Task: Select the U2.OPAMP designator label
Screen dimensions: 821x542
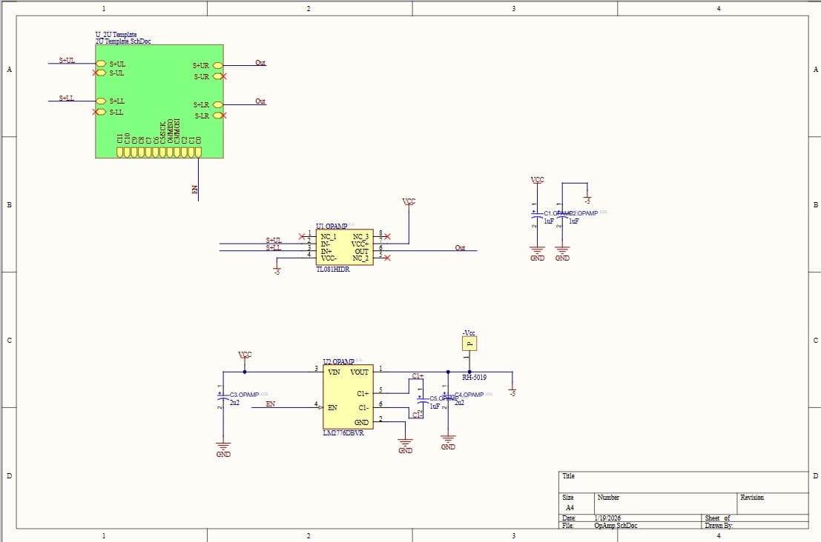Action: tap(339, 361)
